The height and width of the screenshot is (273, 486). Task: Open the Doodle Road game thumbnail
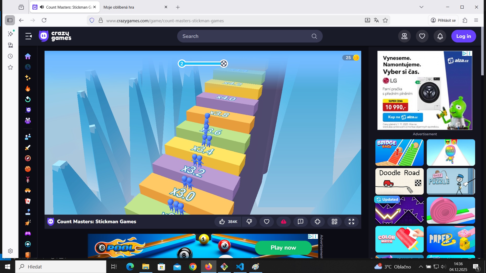399,181
